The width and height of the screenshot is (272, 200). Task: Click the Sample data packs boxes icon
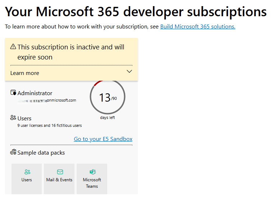pyautogui.click(x=13, y=152)
